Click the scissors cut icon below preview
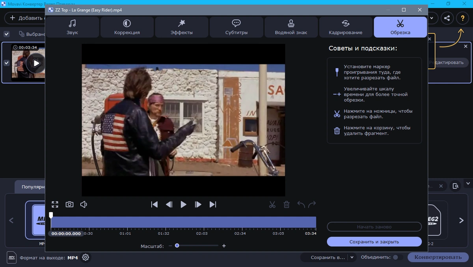 (x=272, y=204)
